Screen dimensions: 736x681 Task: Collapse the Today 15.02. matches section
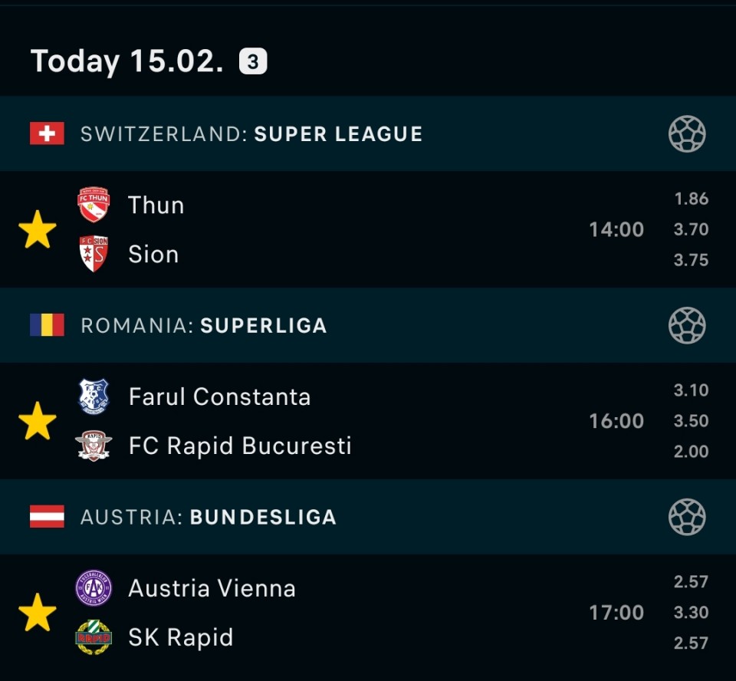tap(127, 61)
